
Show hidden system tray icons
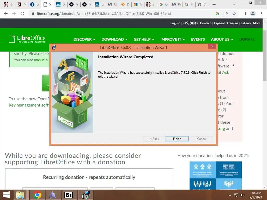pyautogui.click(x=230, y=195)
